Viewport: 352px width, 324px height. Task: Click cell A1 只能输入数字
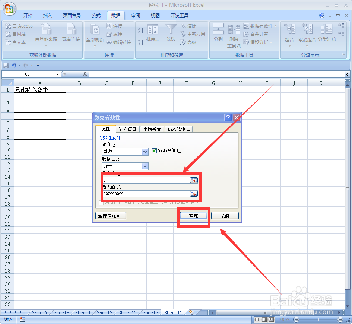click(x=40, y=89)
